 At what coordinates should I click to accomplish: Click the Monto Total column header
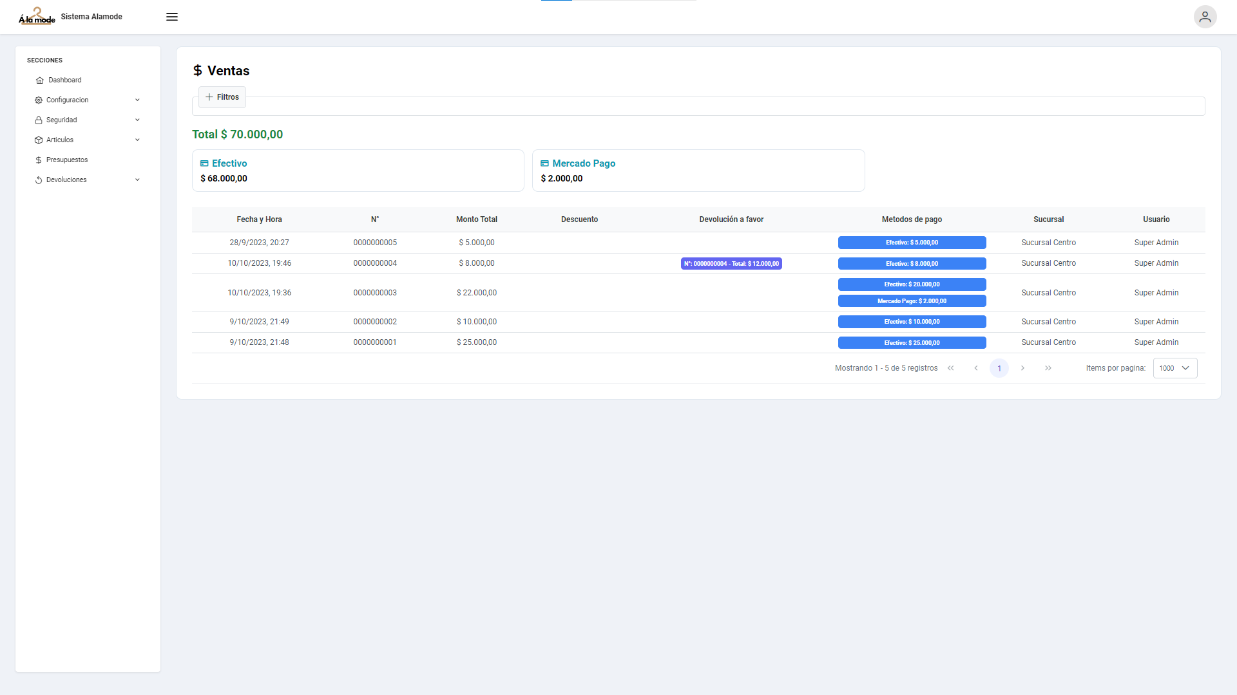[477, 219]
